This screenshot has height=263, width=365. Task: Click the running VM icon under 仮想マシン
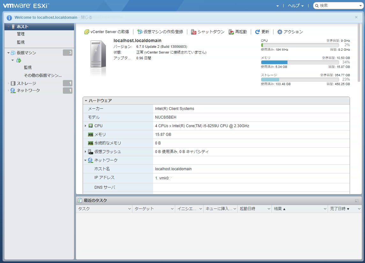[x=19, y=61]
